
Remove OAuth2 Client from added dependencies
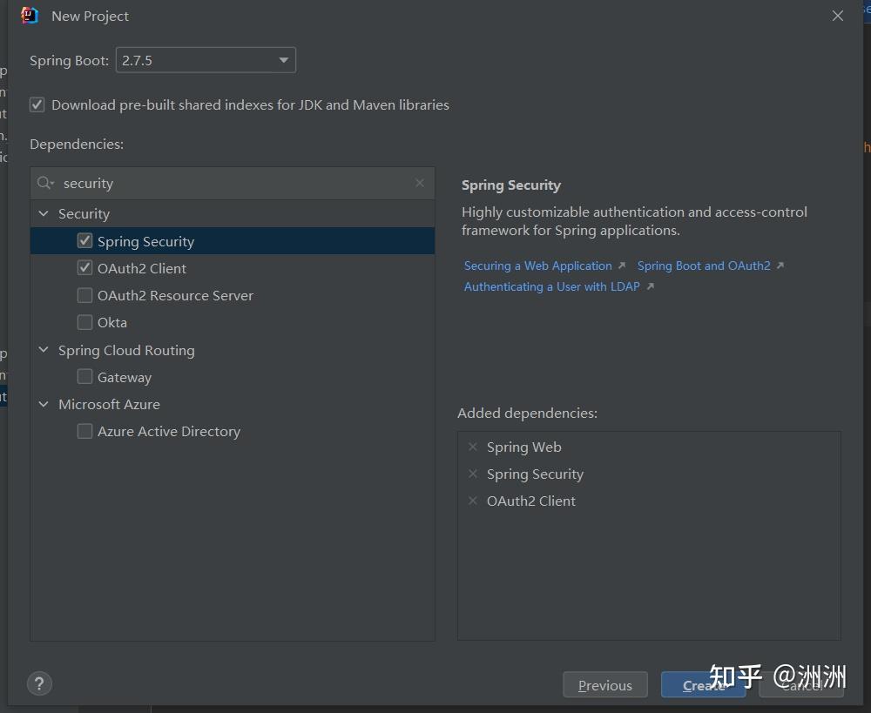click(x=473, y=501)
